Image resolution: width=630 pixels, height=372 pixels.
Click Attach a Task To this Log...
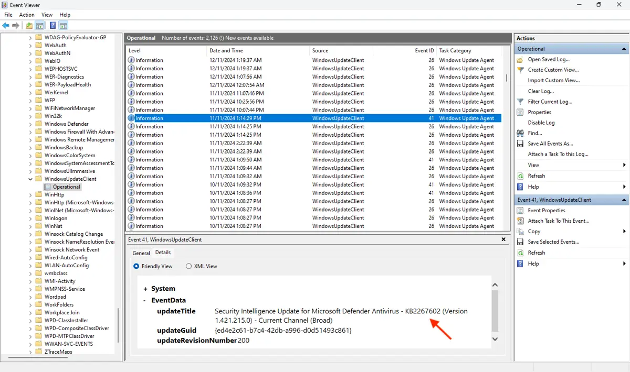pyautogui.click(x=558, y=154)
